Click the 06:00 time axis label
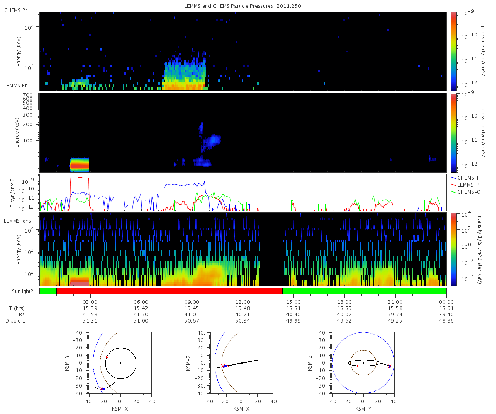The height and width of the screenshot is (414, 496). pos(141,302)
